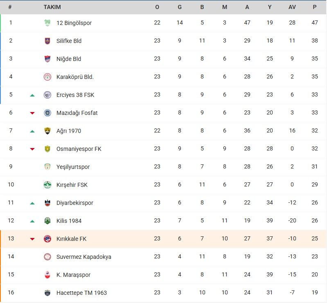
Task: Click the Osmaniyespor FK yellow logo
Action: pyautogui.click(x=47, y=149)
